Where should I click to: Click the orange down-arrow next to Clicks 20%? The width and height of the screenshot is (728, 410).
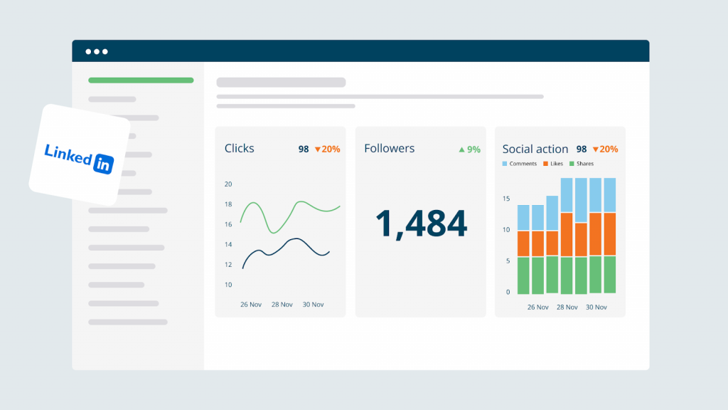click(x=318, y=149)
